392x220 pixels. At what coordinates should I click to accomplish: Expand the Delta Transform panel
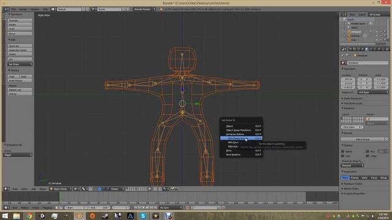pyautogui.click(x=353, y=98)
